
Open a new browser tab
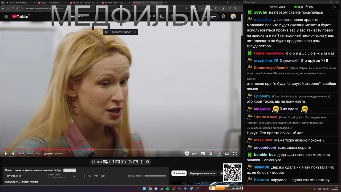point(166,3)
